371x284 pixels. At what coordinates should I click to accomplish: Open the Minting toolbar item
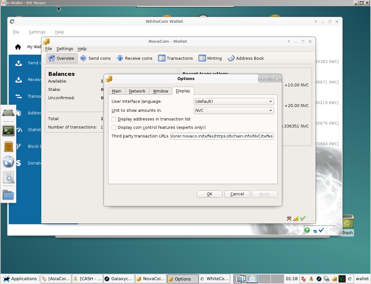210,58
